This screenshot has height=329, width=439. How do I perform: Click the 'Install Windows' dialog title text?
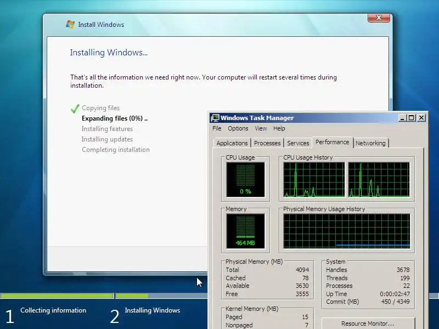coord(101,25)
